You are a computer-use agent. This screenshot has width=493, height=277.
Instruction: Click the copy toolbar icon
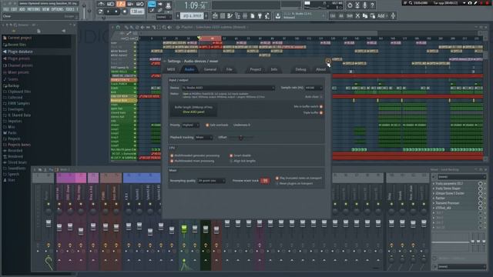pos(365,15)
